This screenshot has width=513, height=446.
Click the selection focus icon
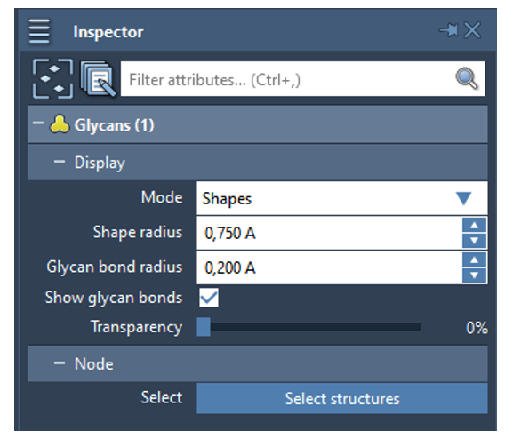pyautogui.click(x=52, y=79)
